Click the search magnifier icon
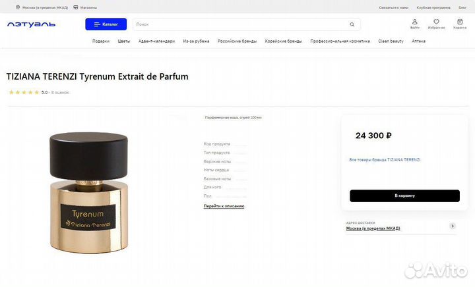This screenshot has height=287, width=475. (x=352, y=24)
